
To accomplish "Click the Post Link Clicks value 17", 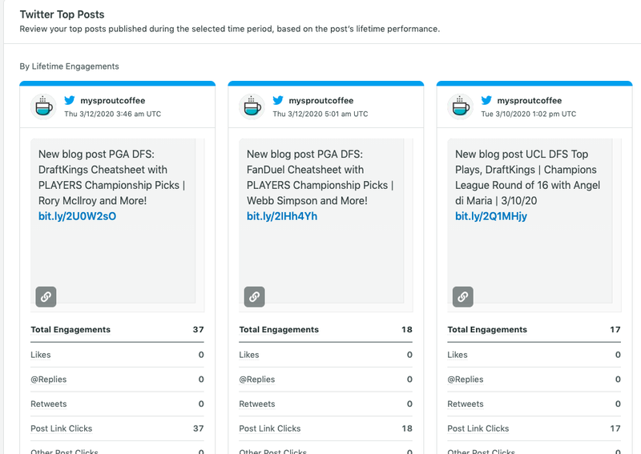I will tap(615, 428).
